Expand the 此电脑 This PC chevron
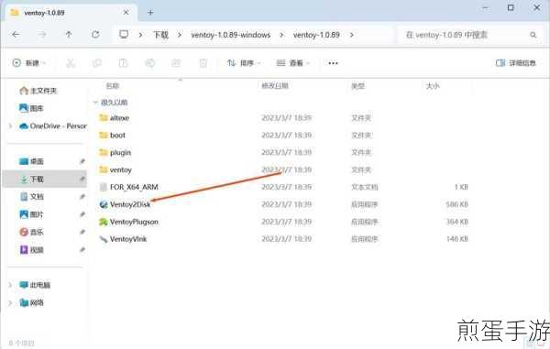The width and height of the screenshot is (550, 349). pyautogui.click(x=10, y=285)
